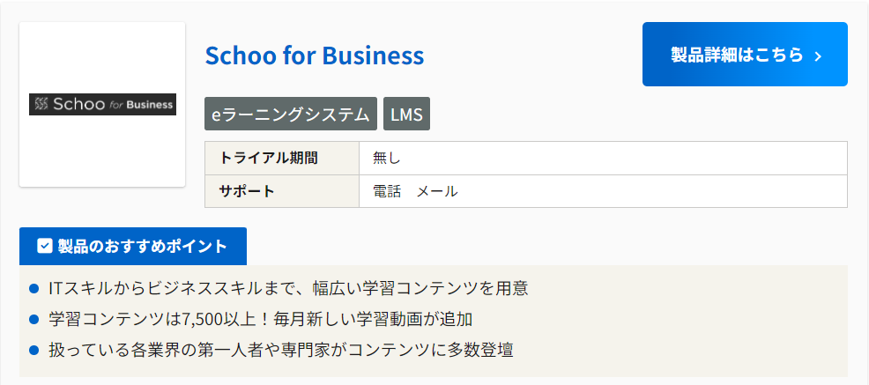This screenshot has height=385, width=869.
Task: Open the Schoo for Business title link
Action: tap(314, 56)
